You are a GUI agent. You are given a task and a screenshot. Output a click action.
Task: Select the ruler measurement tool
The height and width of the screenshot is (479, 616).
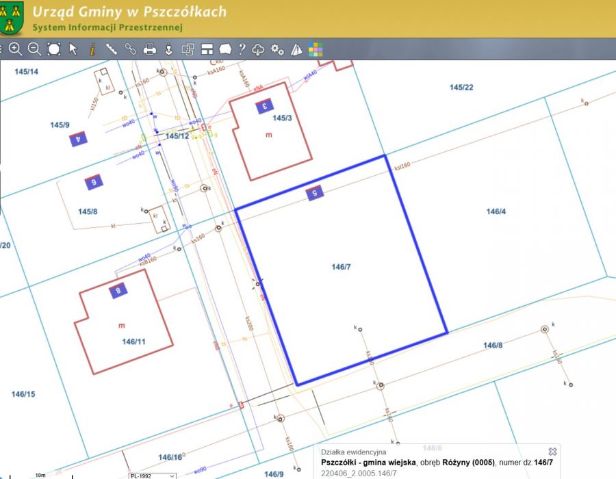tap(112, 49)
